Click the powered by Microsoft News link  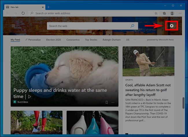pyautogui.click(x=160, y=40)
